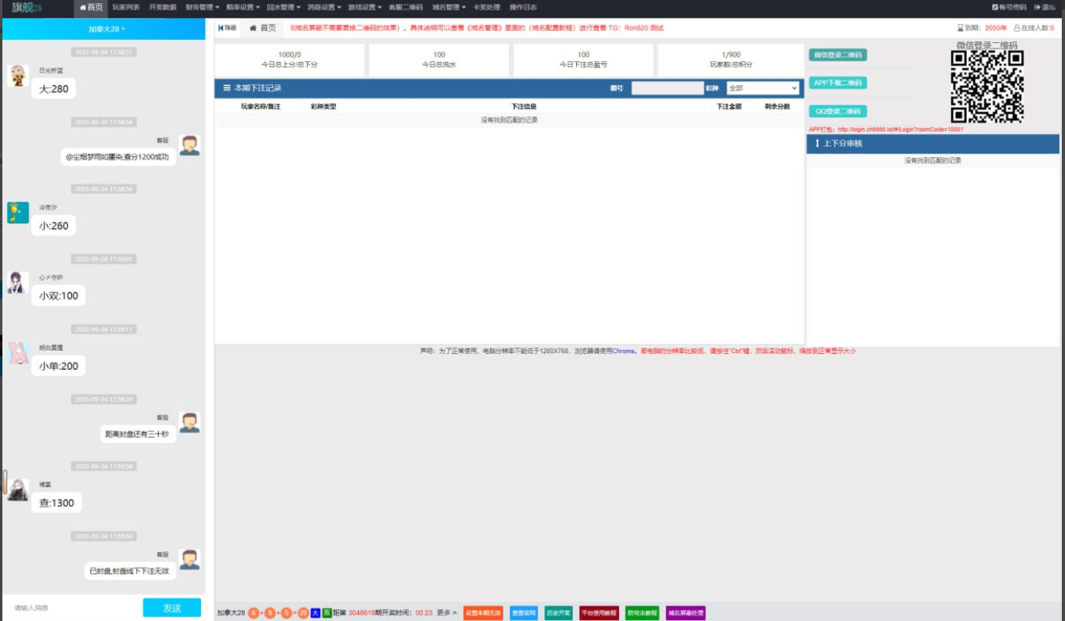Screen dimensions: 1065x621
Task: Select the 首页 breadcrumb tab
Action: [263, 28]
